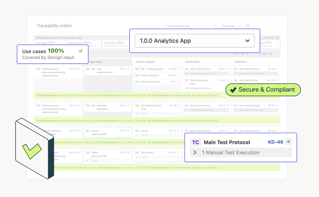Screen dimensions: 319x197
Task: Open KD-85 Authentication link
Action: pos(172,69)
